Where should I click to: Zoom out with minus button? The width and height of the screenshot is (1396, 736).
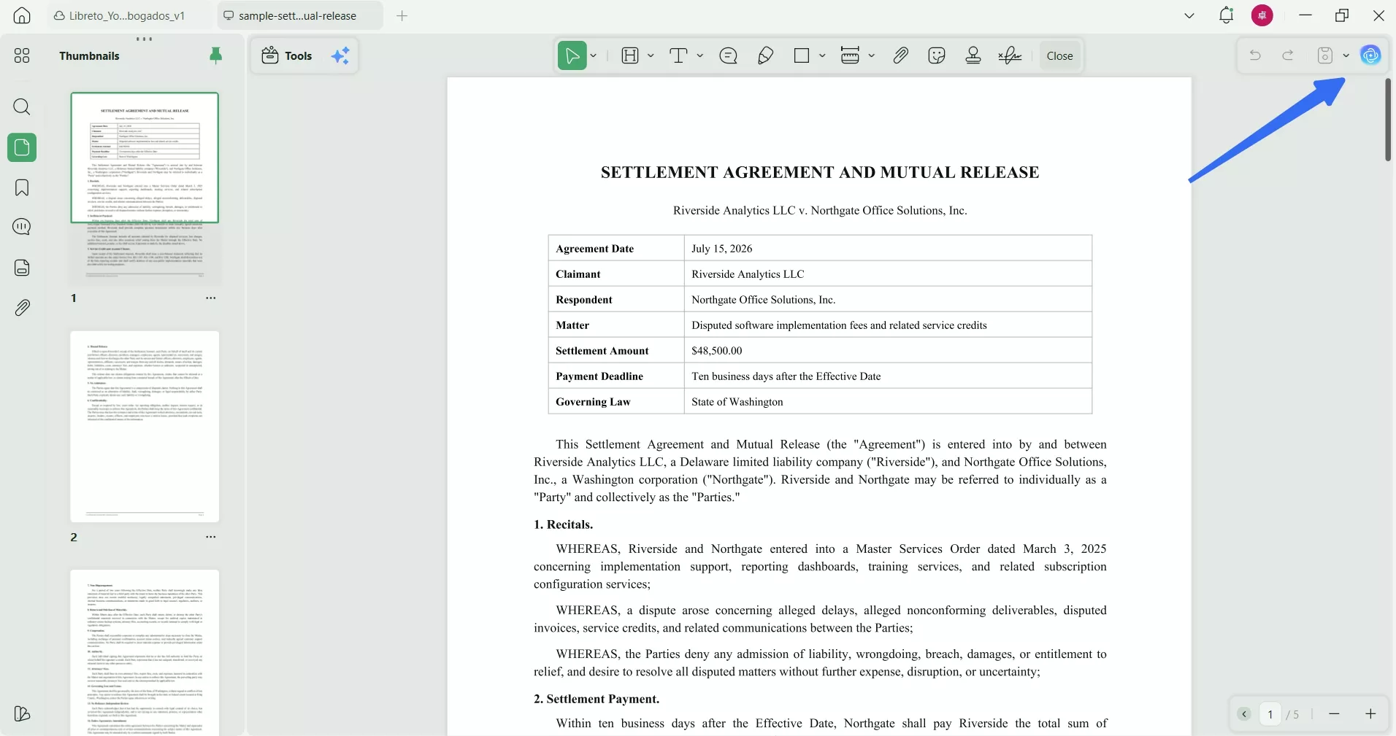point(1334,714)
